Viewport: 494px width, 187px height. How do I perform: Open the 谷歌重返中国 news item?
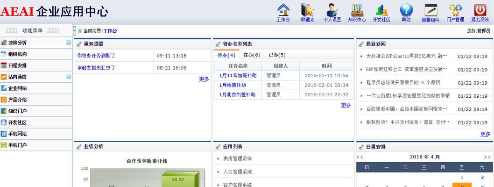tap(407, 109)
